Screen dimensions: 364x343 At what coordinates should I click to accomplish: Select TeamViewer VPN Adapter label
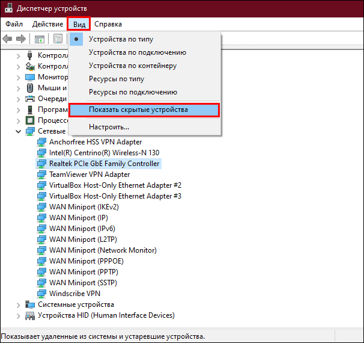click(x=89, y=175)
